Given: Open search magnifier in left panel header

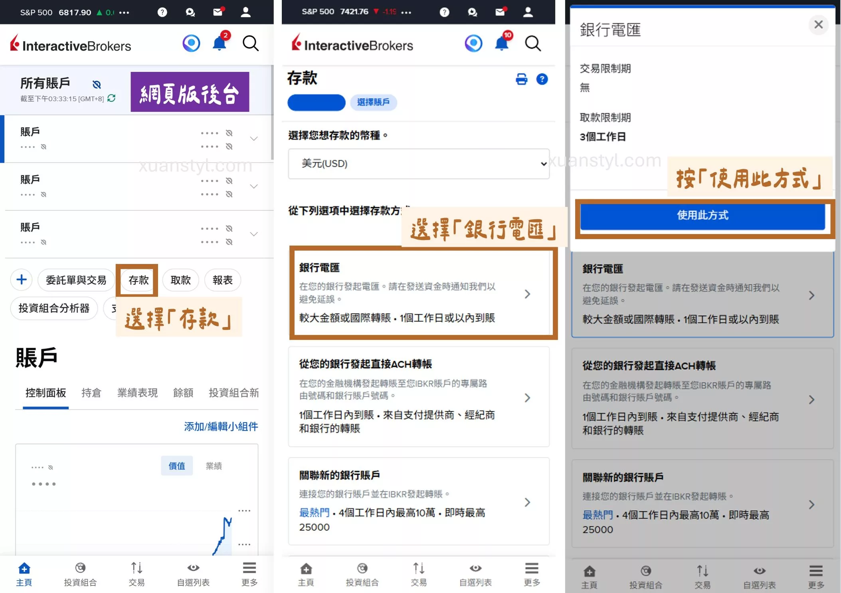Looking at the screenshot, I should click(x=251, y=43).
